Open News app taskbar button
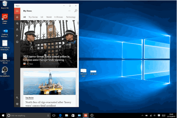Image resolution: width=177 pixels, height=118 pixels. click(85, 115)
